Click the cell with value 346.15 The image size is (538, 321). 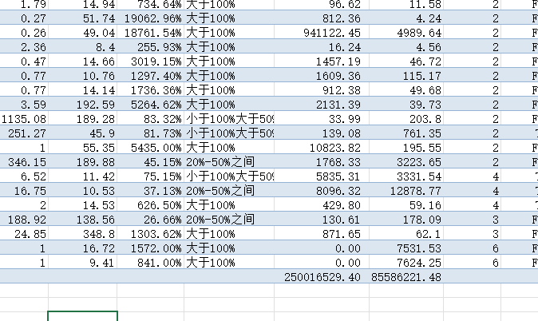[x=24, y=162]
